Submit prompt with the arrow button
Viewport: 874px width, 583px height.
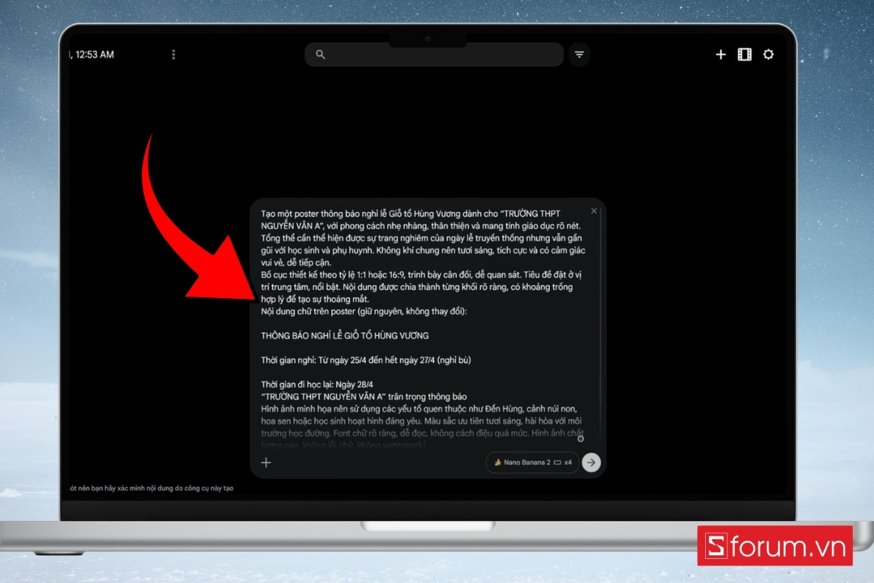click(x=592, y=463)
